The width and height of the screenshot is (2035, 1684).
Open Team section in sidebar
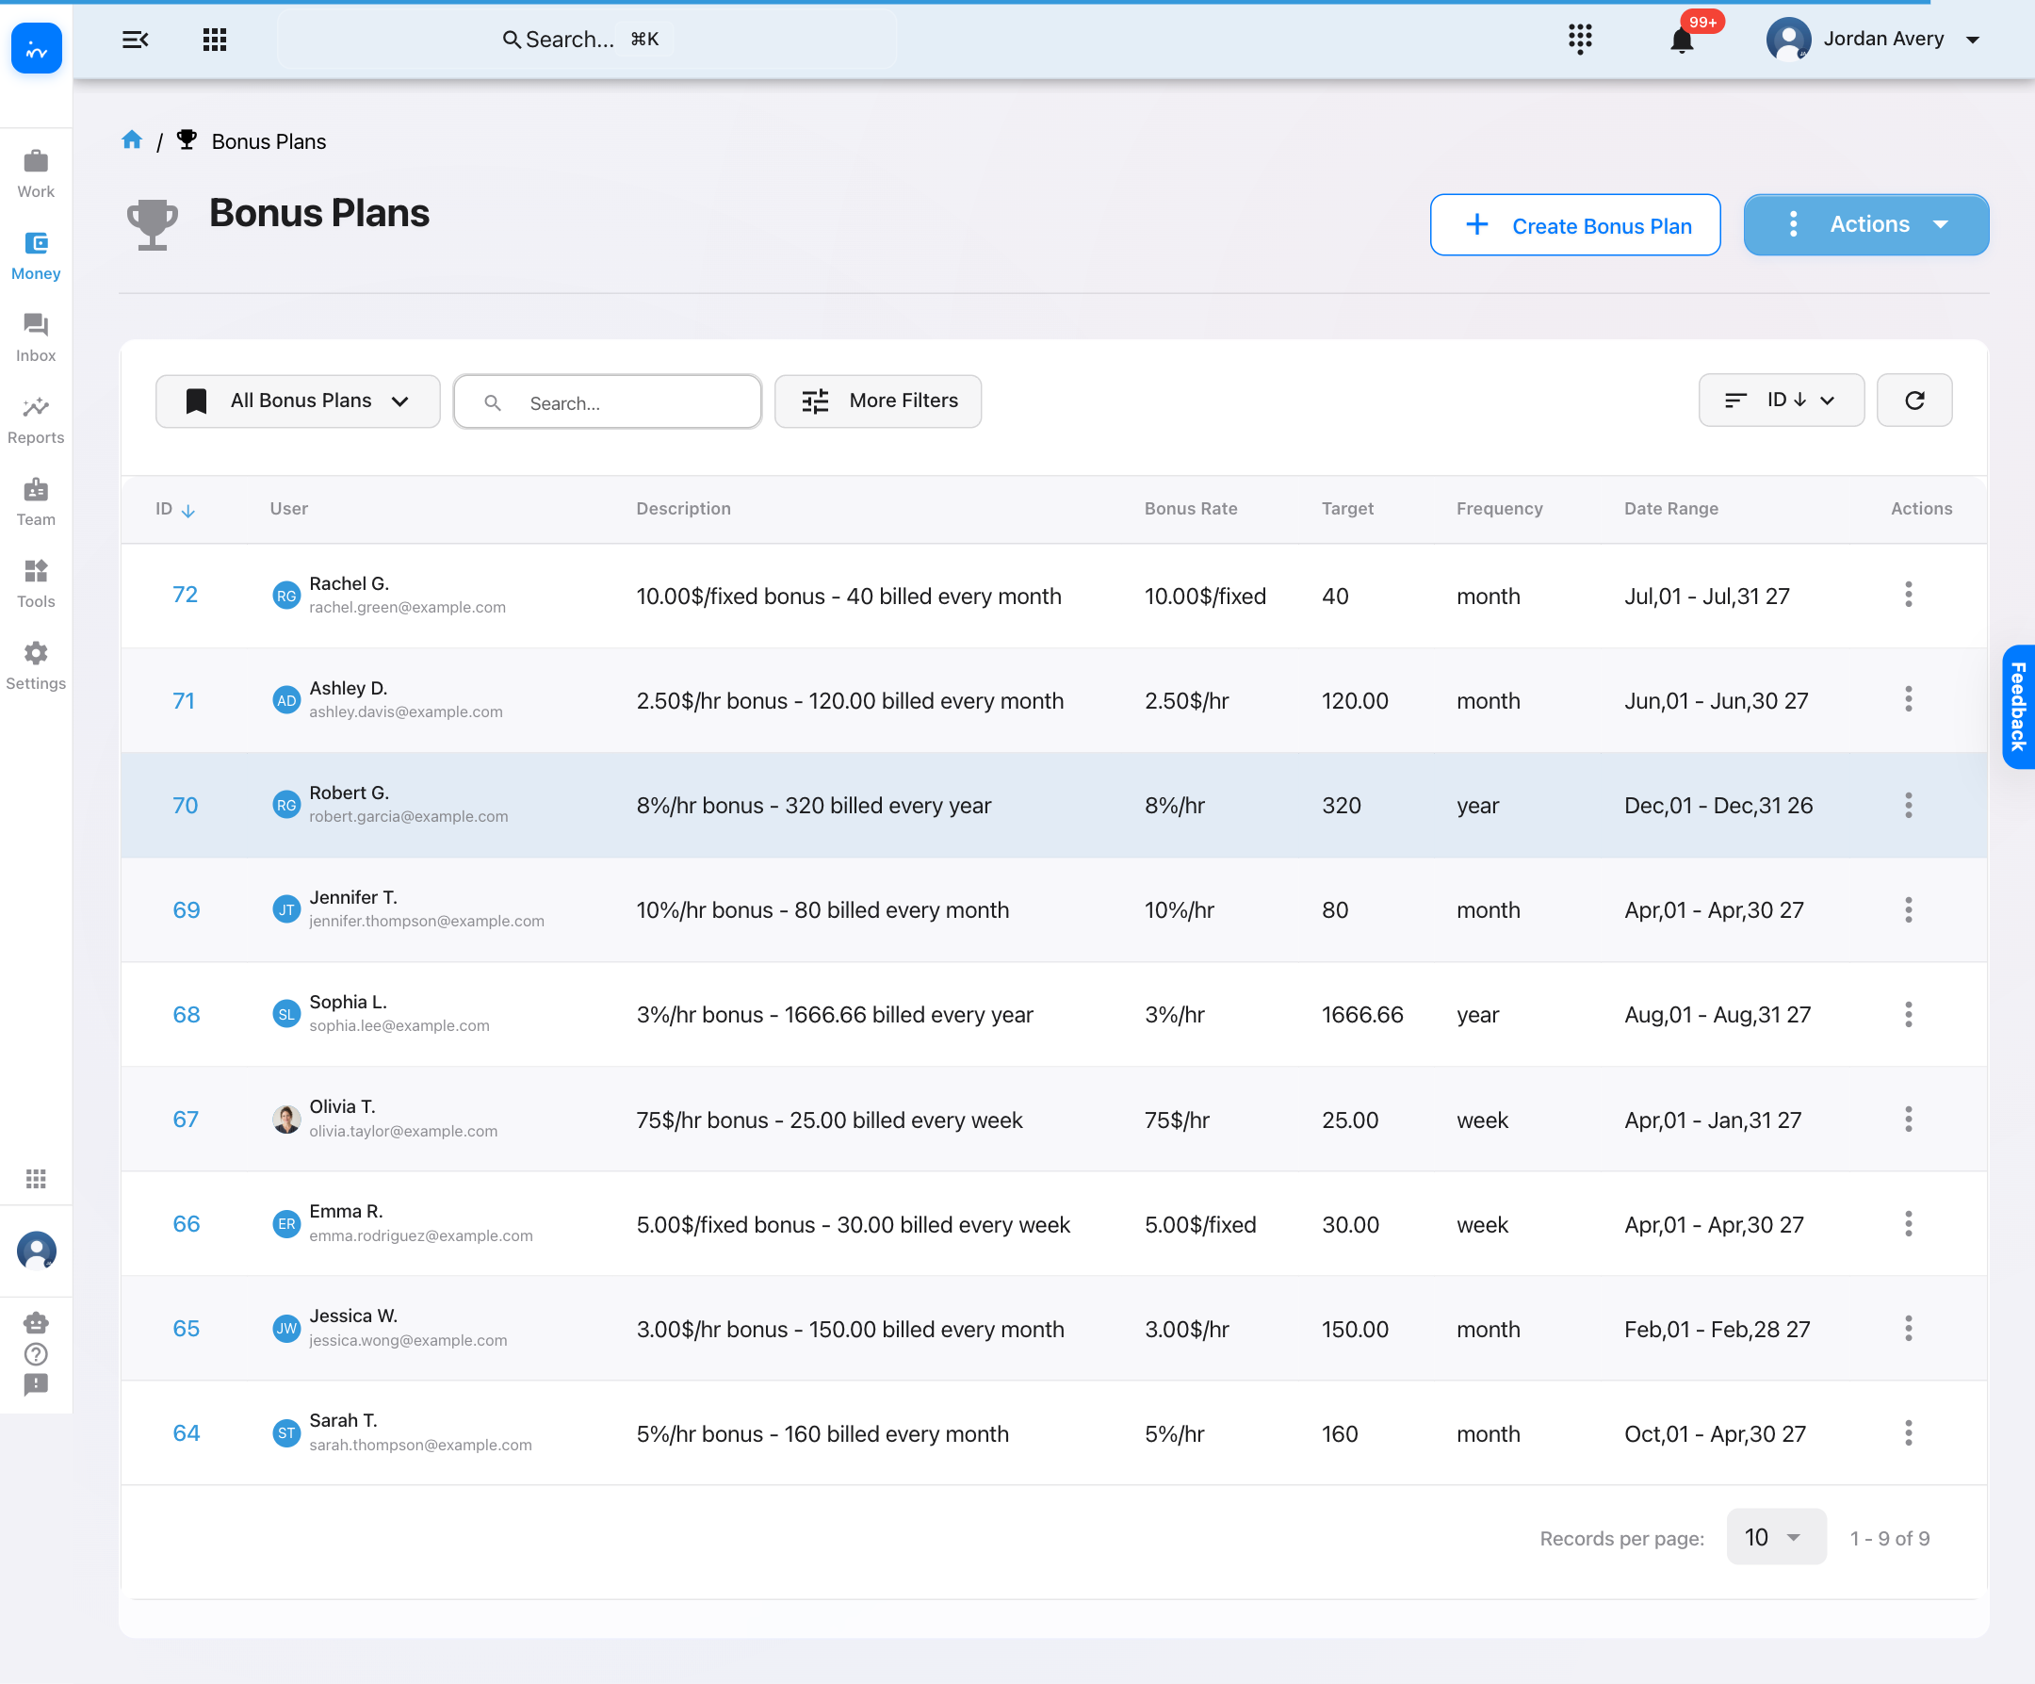tap(36, 502)
